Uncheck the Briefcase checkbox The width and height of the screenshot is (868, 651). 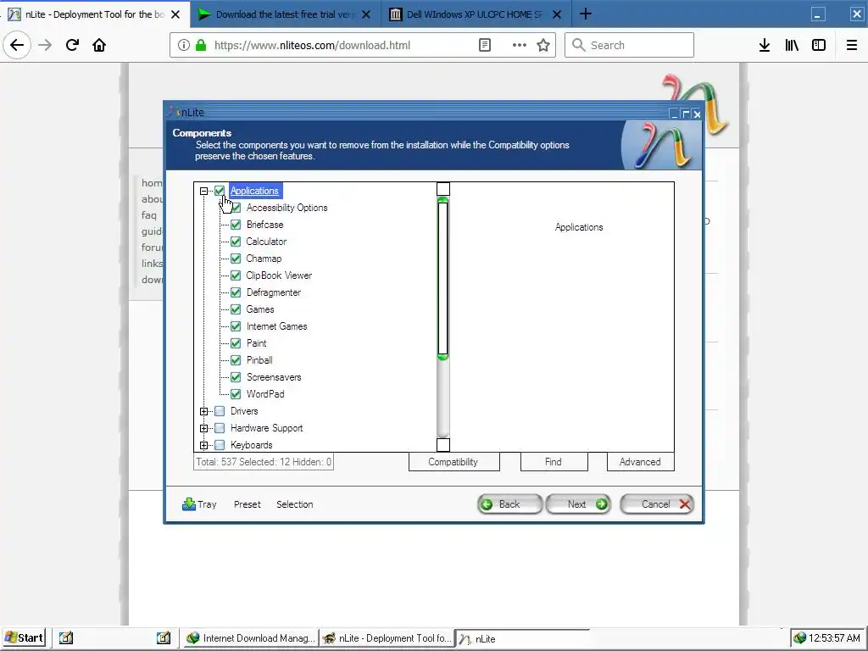tap(236, 224)
